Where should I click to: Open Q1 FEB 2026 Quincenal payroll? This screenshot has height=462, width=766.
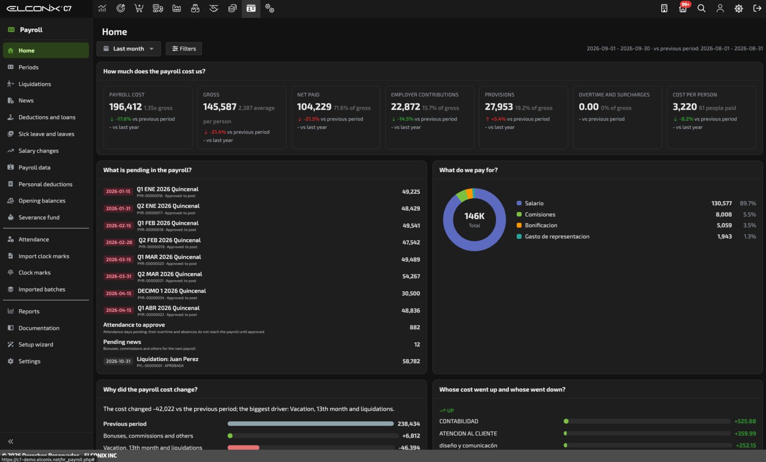point(261,225)
